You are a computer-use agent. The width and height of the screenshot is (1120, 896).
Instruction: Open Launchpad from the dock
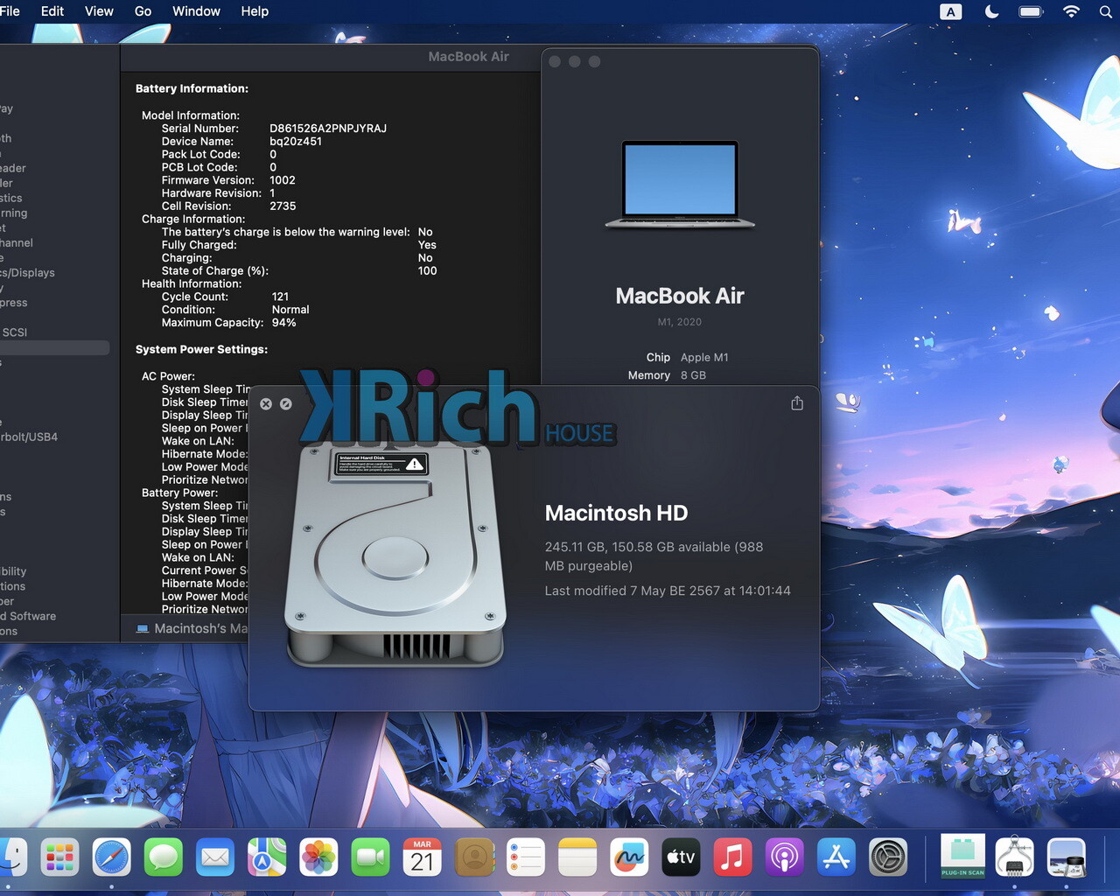(59, 857)
